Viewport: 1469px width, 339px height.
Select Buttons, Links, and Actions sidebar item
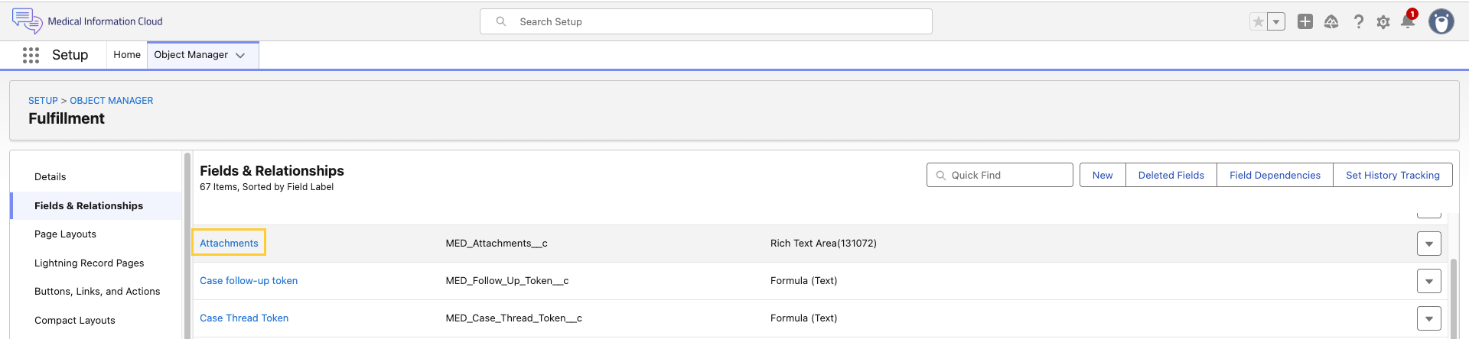(97, 292)
